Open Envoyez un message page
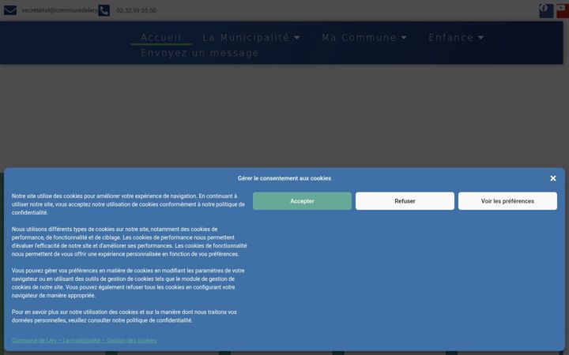Viewport: 569px width, 355px height. tap(200, 53)
